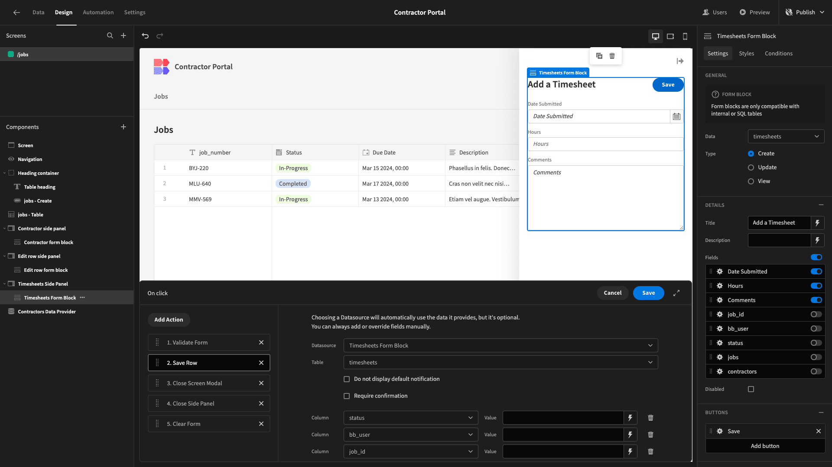Screen dimensions: 832x467
Task: Open binding lightning icon for Title
Action: click(818, 223)
